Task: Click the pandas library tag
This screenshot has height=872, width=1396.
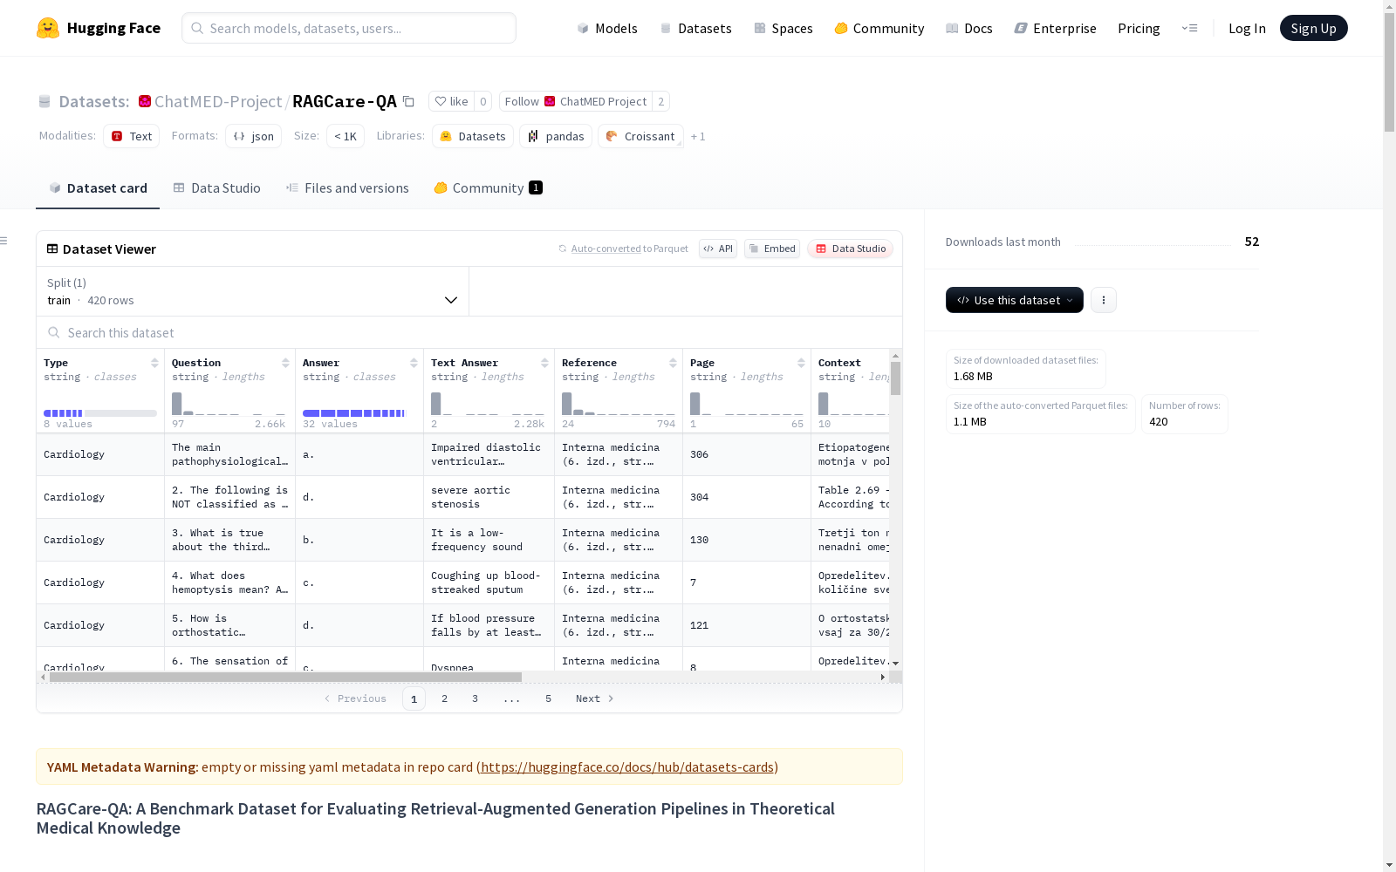Action: [x=556, y=136]
